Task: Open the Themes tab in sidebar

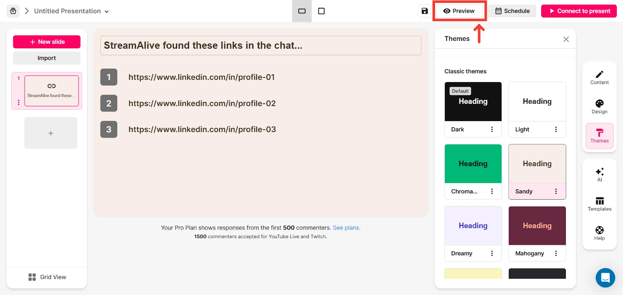Action: click(600, 136)
